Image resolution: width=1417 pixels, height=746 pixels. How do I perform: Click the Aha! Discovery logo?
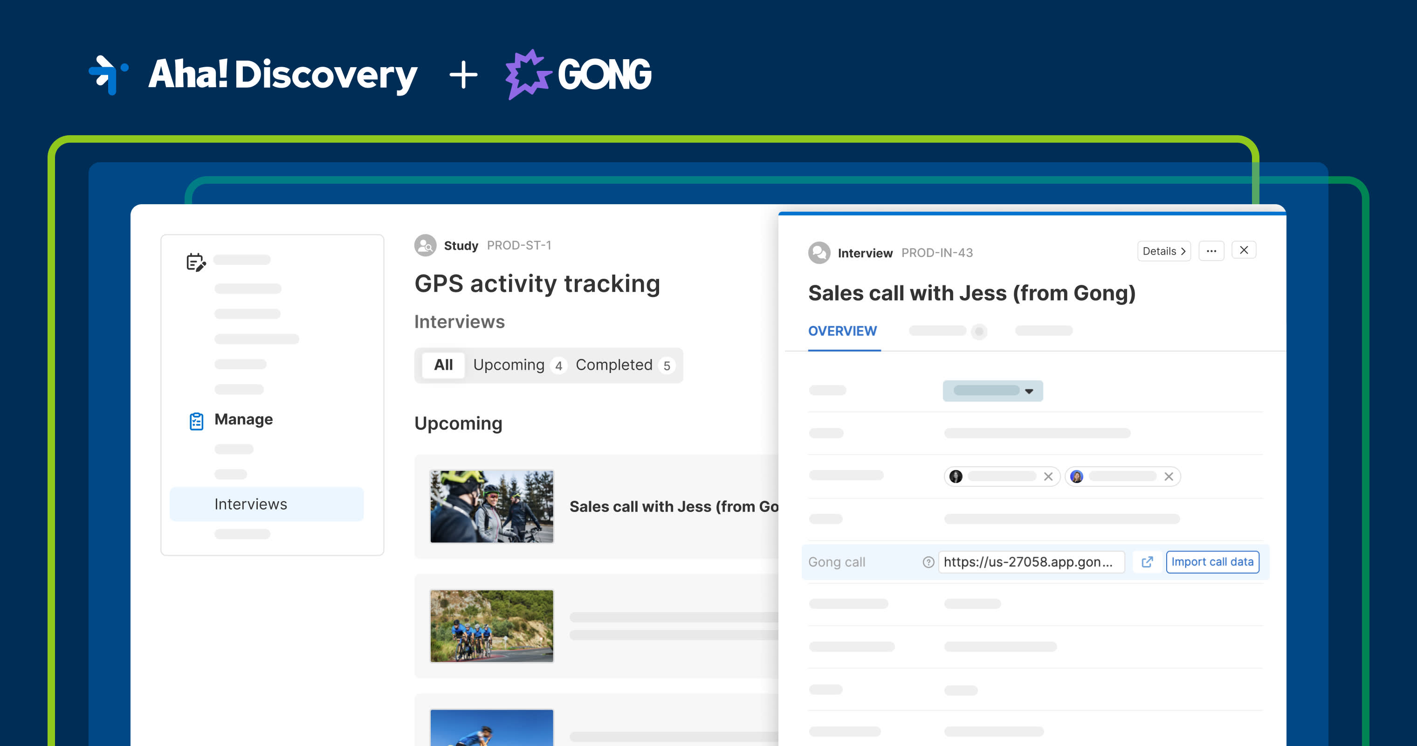253,74
